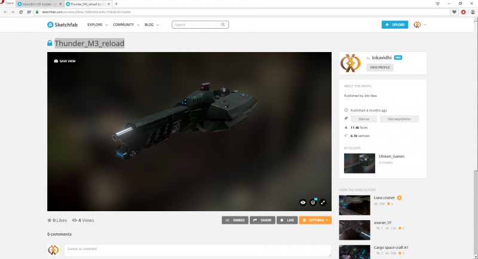Screen dimensions: 478x259
Task: Open the Blog menu
Action: 152,25
